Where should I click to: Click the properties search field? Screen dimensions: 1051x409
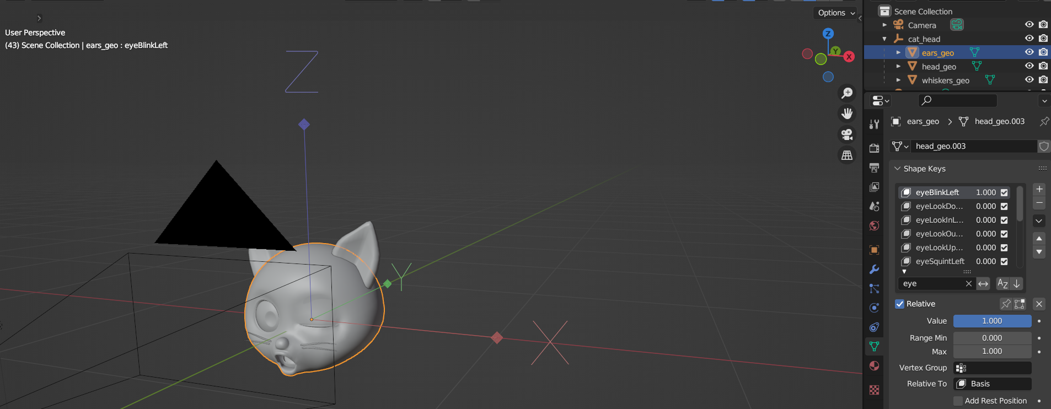tap(958, 100)
